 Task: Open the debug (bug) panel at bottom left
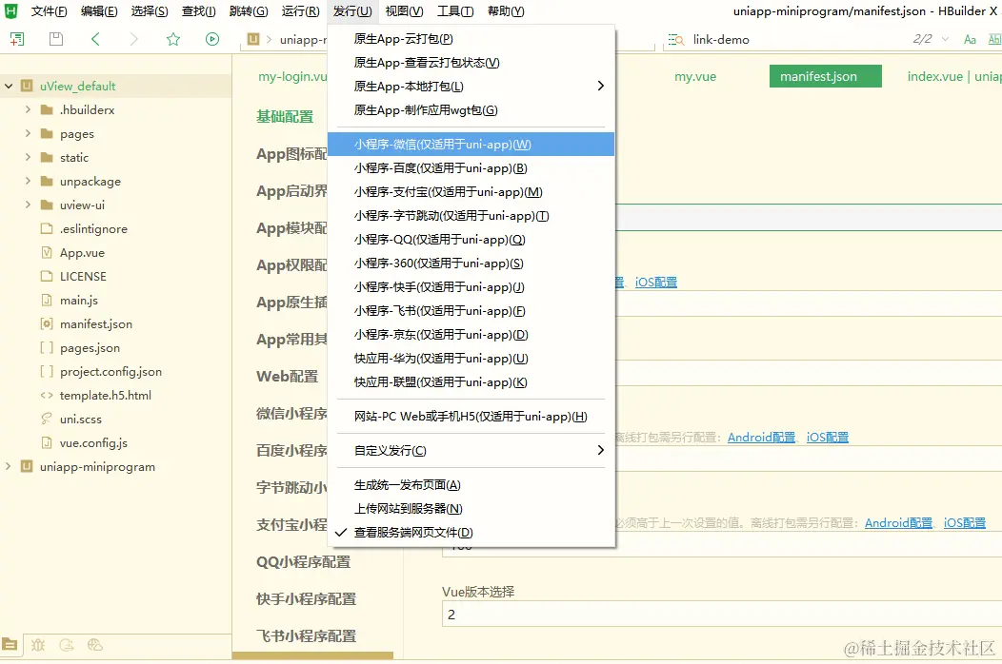(38, 645)
